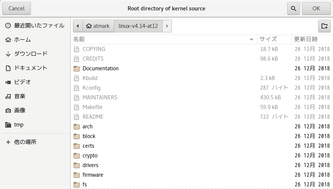Select the drivers folder
Viewport: 333px width, 189px height.
point(90,165)
